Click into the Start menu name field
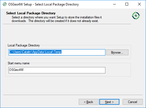 [57, 70]
